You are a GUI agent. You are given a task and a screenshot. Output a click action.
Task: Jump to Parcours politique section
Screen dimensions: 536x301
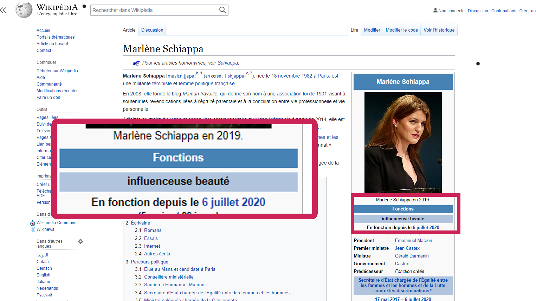(x=149, y=262)
